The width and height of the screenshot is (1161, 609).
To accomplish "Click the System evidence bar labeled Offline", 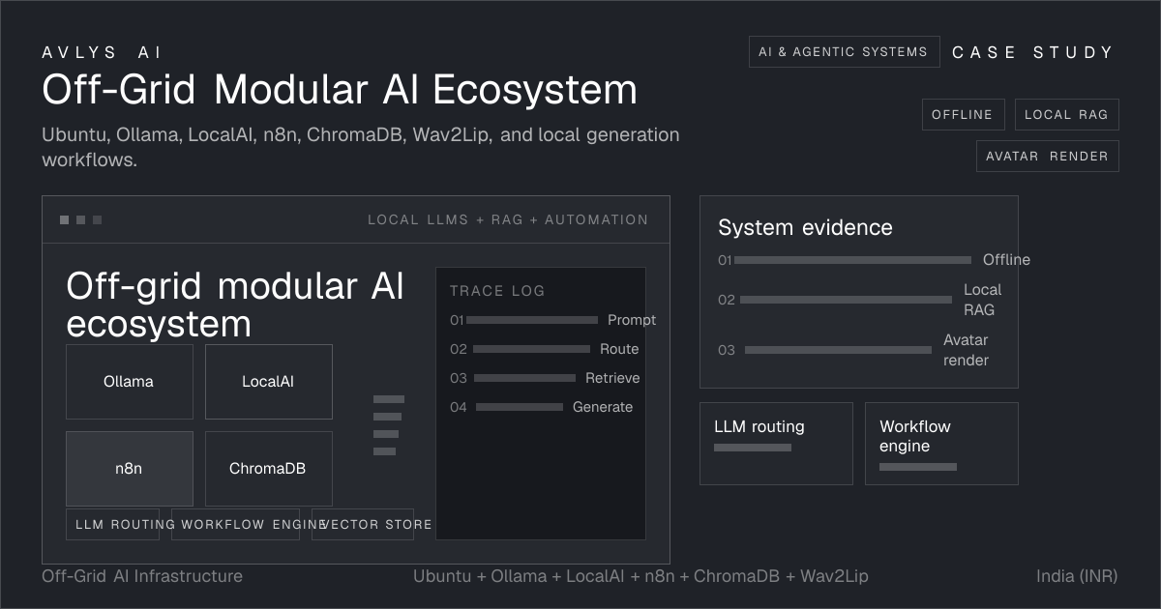I will (852, 260).
